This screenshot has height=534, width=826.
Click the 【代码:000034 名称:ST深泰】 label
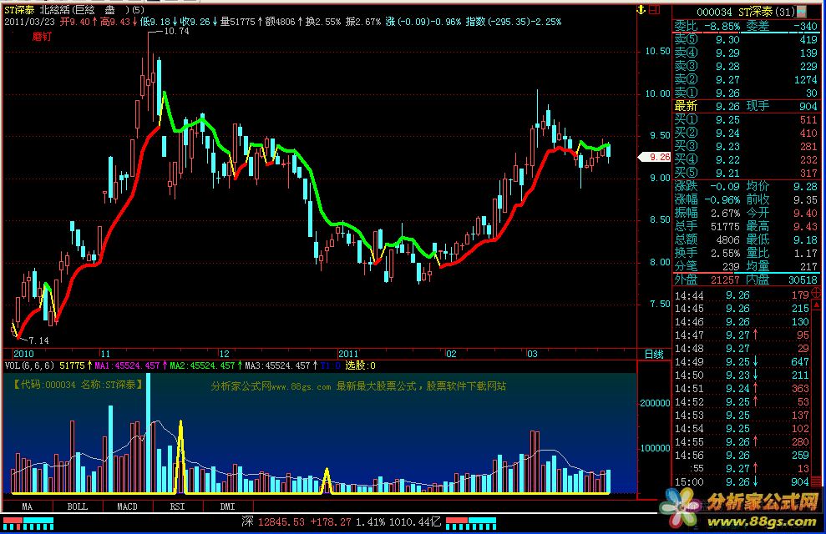(78, 385)
